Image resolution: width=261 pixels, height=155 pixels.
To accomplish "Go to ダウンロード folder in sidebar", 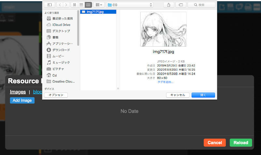I will (x=61, y=50).
